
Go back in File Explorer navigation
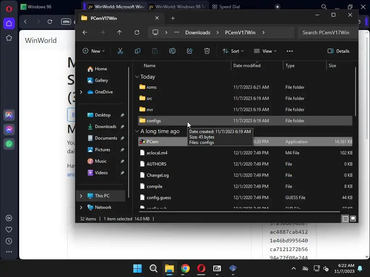[85, 32]
